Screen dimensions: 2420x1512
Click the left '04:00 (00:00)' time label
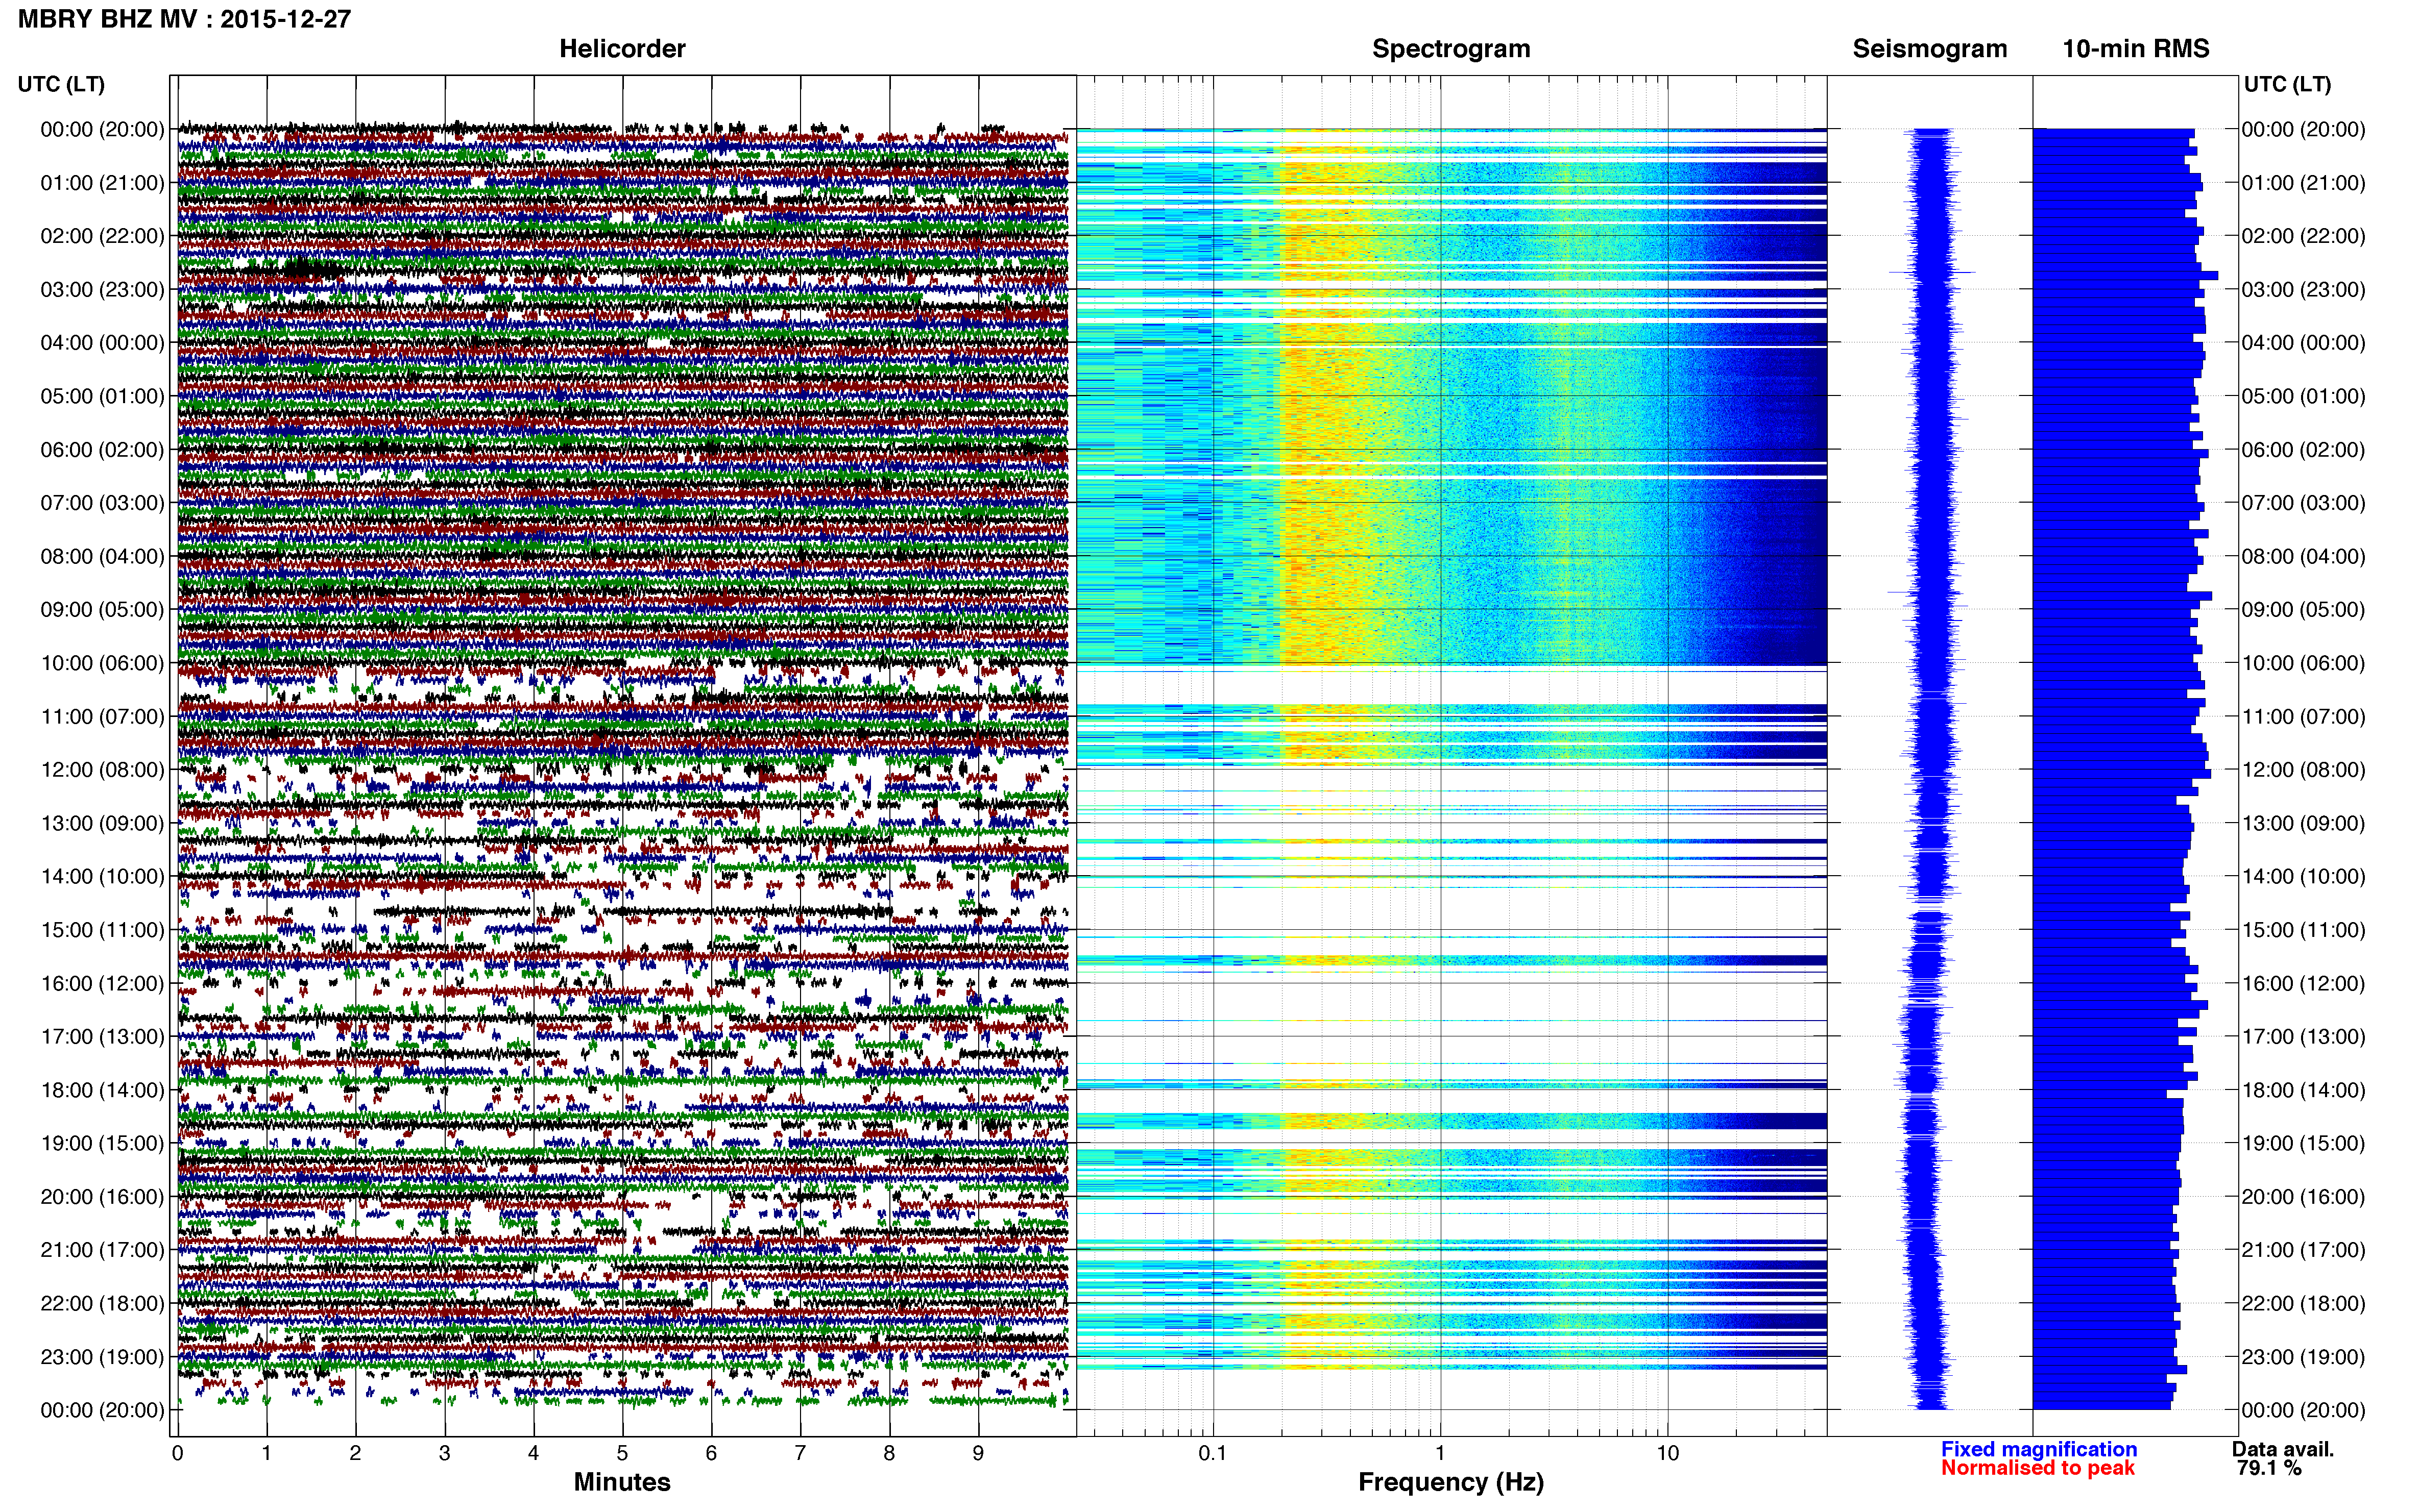[x=102, y=343]
